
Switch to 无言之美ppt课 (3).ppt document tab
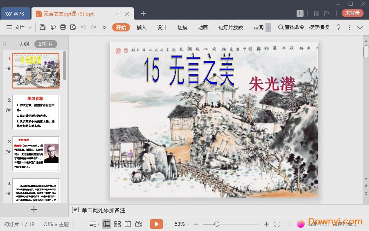tap(69, 14)
